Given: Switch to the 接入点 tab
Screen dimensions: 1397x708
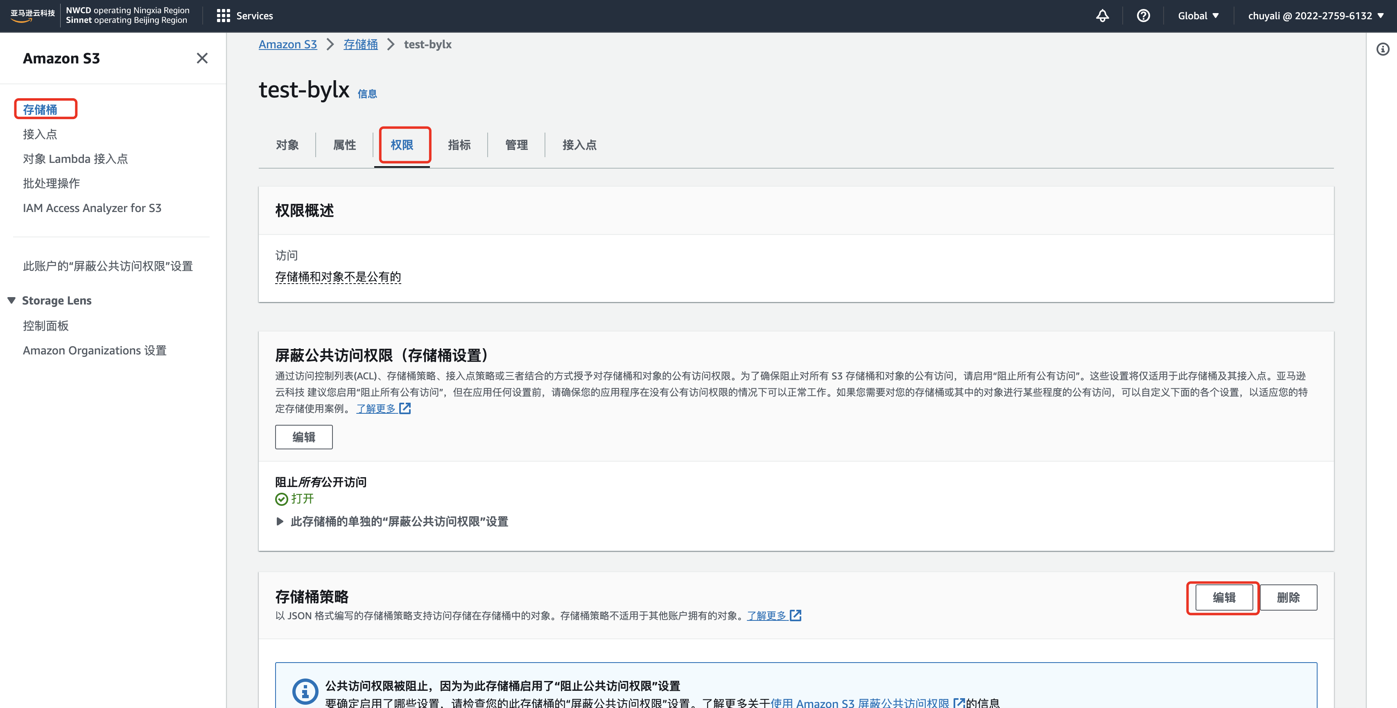Looking at the screenshot, I should (579, 145).
